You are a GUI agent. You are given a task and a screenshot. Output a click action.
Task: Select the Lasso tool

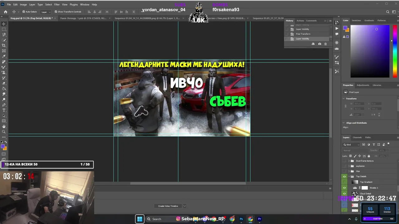4,35
